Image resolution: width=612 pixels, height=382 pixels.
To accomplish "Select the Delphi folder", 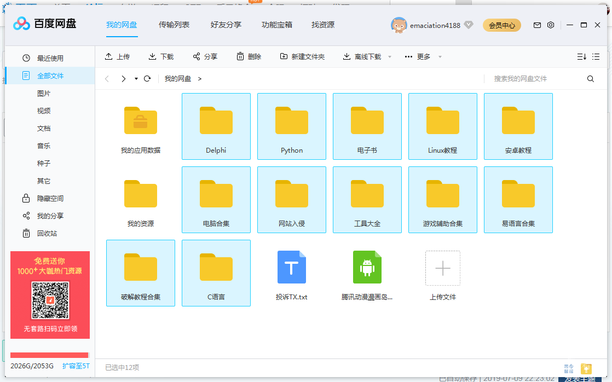I will tap(216, 126).
